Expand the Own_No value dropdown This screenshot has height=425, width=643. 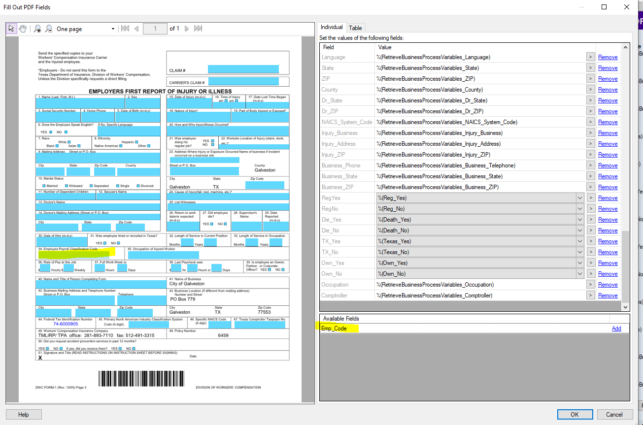[579, 274]
